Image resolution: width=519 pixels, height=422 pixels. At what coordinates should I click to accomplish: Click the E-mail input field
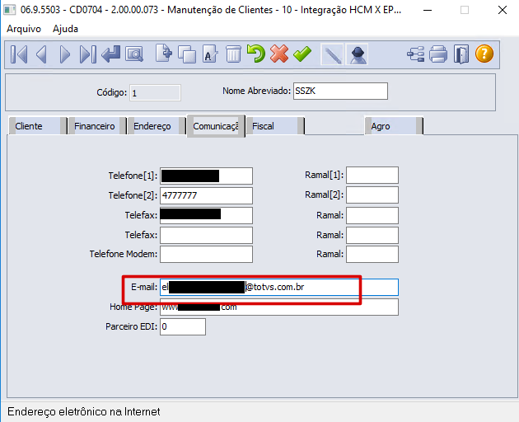click(279, 287)
